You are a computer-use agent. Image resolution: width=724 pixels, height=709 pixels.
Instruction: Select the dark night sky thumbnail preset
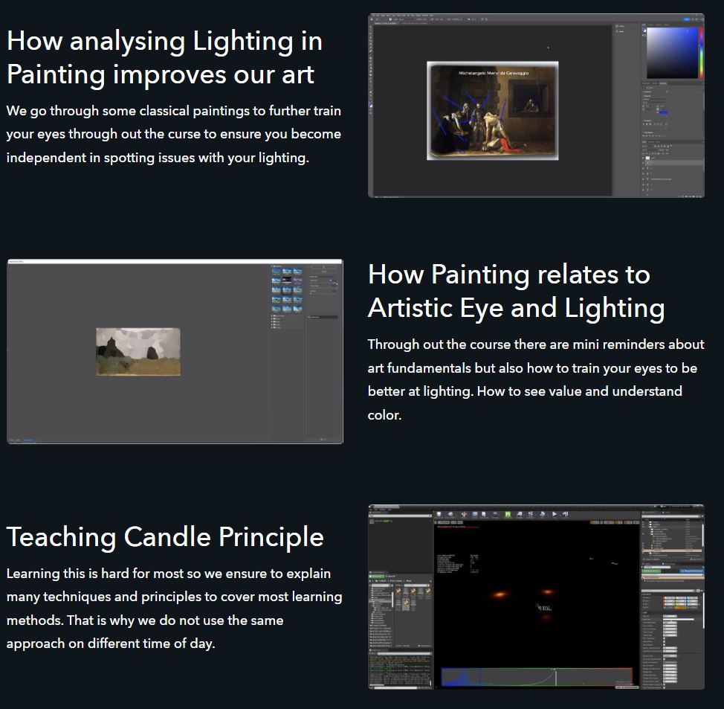(287, 278)
